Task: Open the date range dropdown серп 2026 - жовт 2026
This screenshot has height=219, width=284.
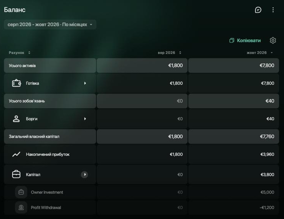Action: point(50,25)
